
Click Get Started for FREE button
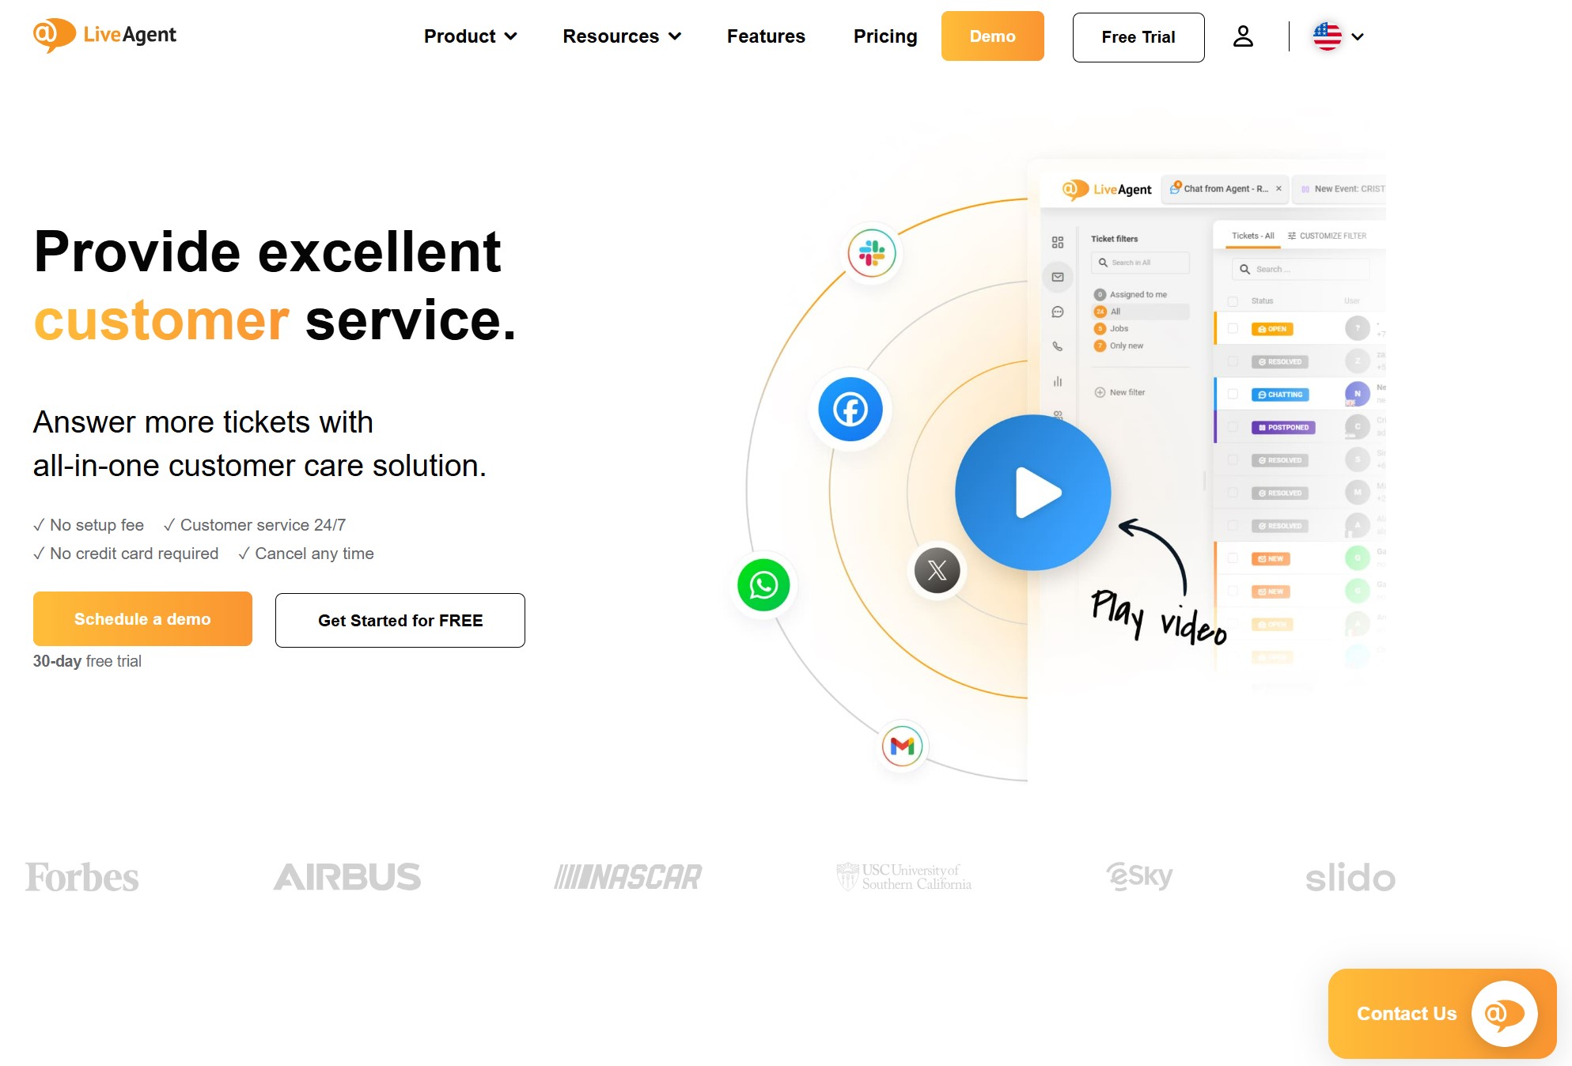click(400, 620)
